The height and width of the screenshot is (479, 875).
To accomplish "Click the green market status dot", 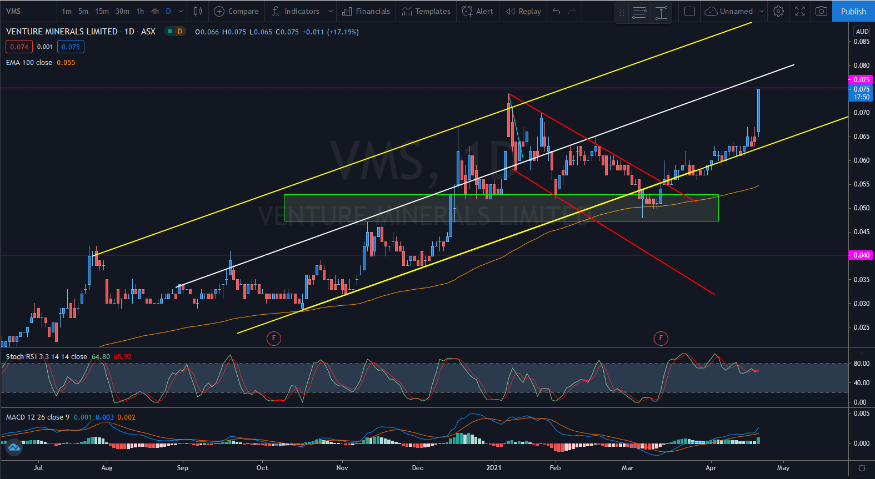I will [x=170, y=32].
